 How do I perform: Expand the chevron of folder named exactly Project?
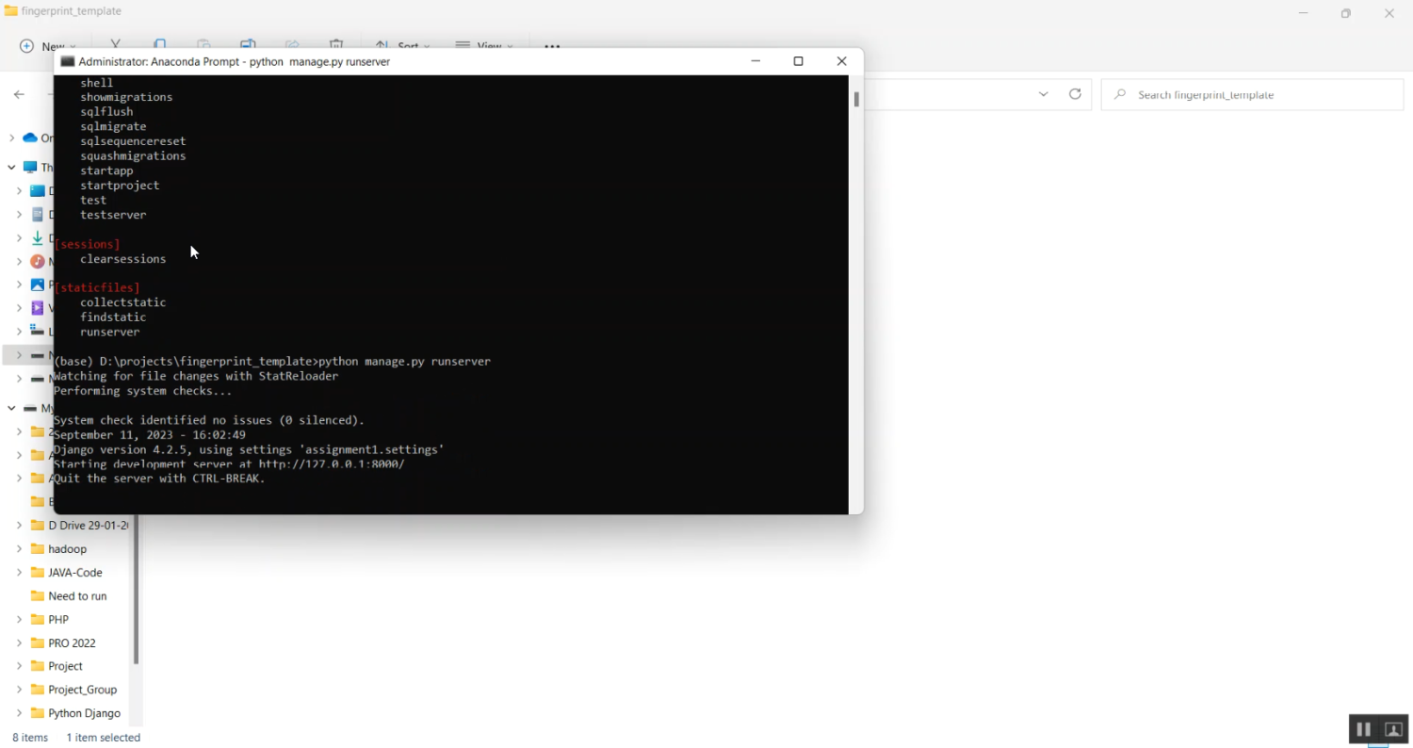click(x=19, y=666)
